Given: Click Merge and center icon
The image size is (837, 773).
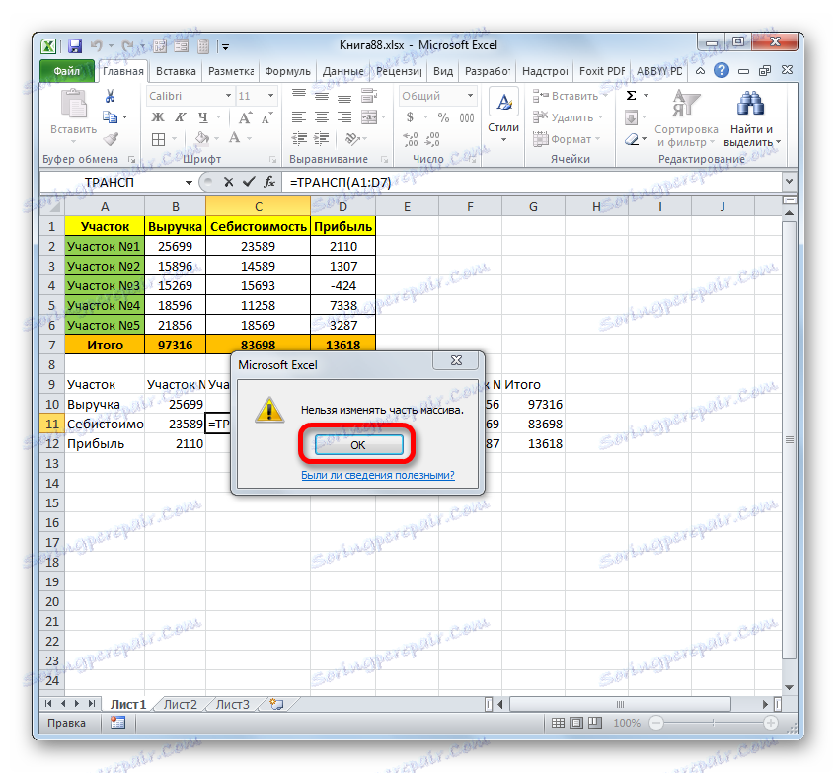Looking at the screenshot, I should (369, 117).
